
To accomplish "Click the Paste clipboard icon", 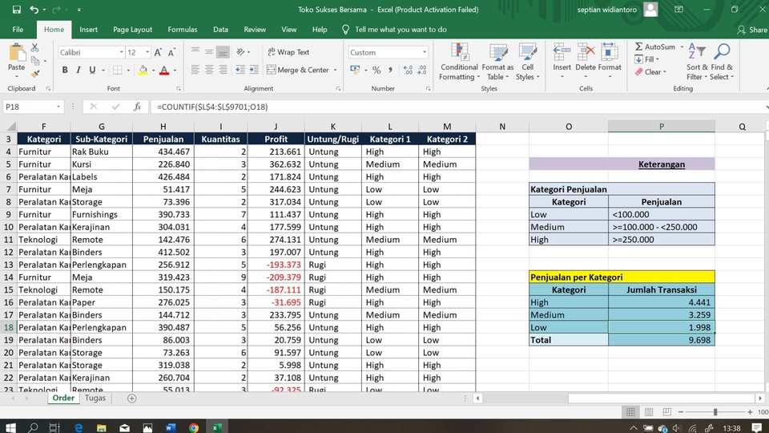I will 16,54.
